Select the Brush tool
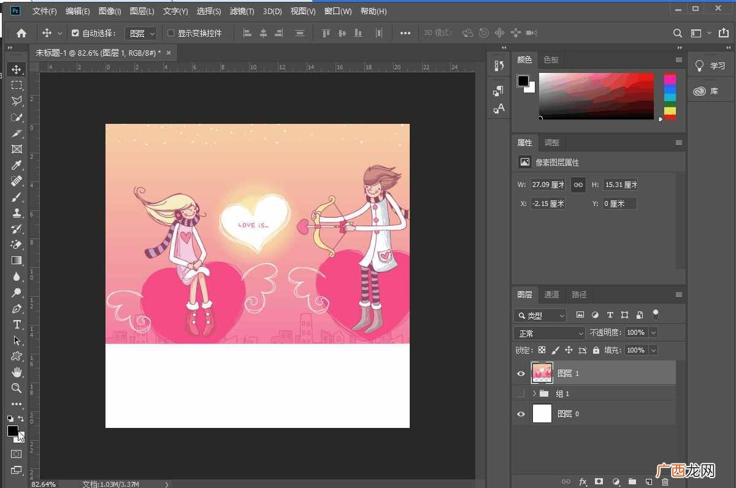The width and height of the screenshot is (736, 488). pos(17,197)
